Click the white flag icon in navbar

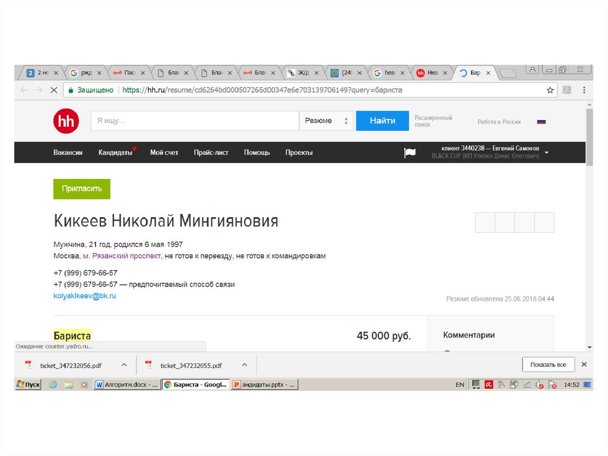[x=410, y=153]
